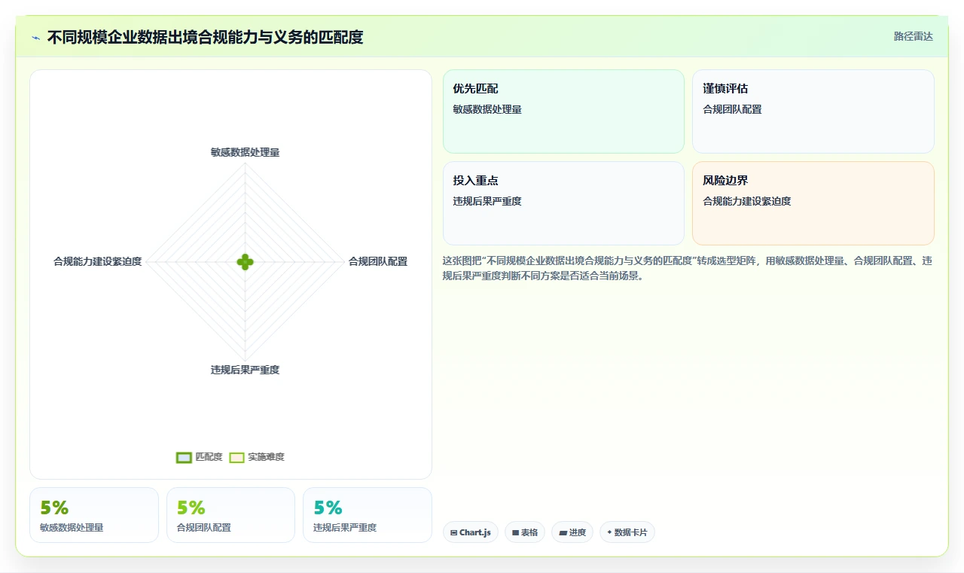Click the chart title 不同规模企业数据出境合规能力与义务的匹配度
The height and width of the screenshot is (573, 964).
205,37
